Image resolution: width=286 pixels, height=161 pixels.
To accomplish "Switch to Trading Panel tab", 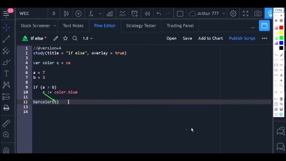I will (x=180, y=26).
